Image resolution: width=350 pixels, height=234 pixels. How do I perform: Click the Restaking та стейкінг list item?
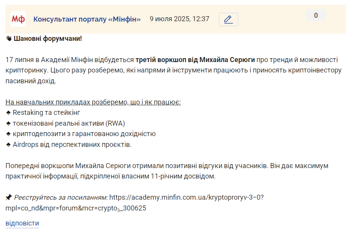pyautogui.click(x=46, y=113)
